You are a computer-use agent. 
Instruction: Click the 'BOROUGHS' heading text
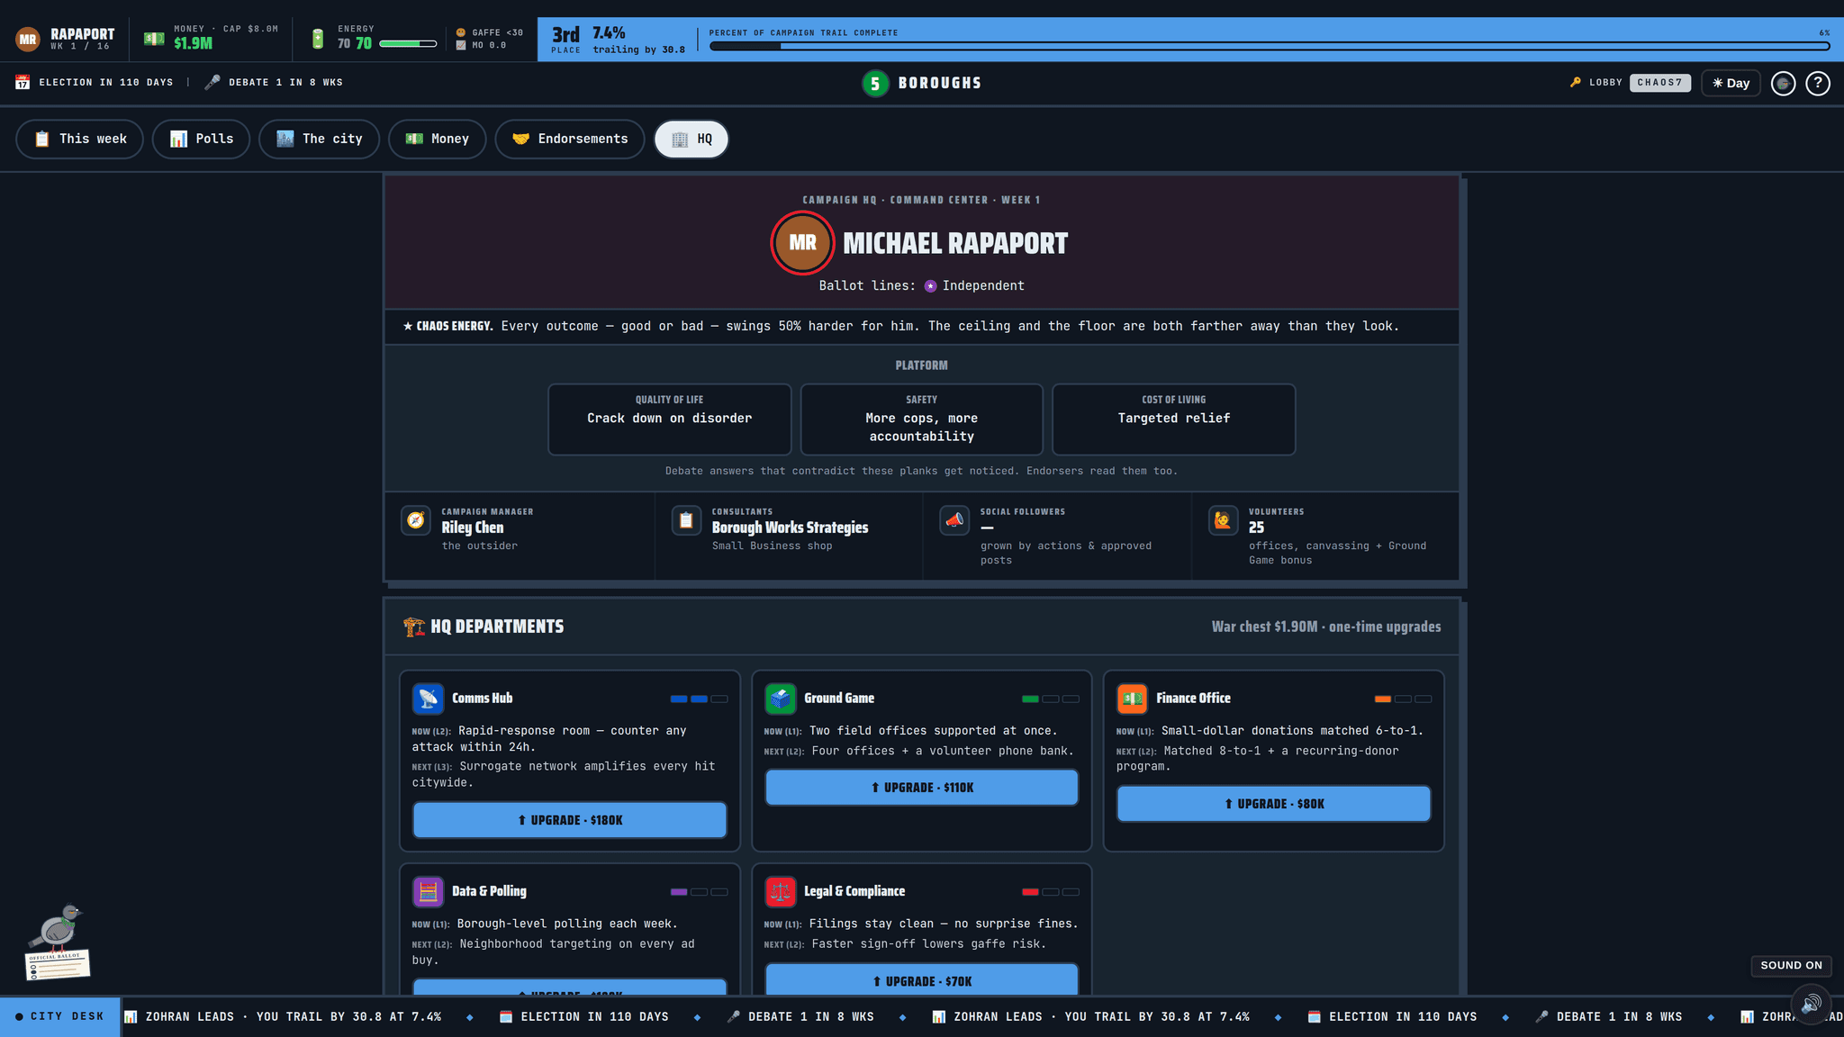click(939, 83)
